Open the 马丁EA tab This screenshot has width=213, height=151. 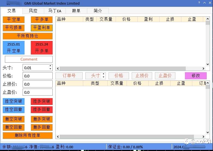click(x=55, y=11)
